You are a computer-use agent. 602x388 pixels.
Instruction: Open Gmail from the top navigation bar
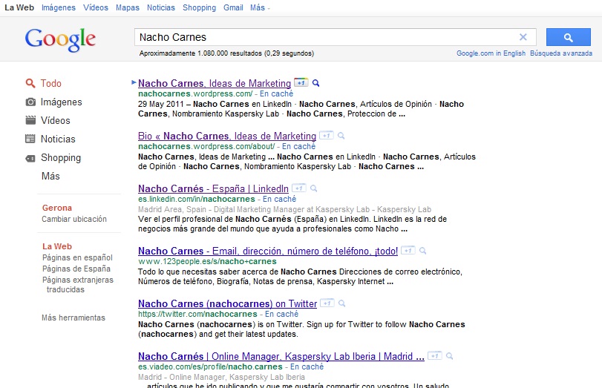pyautogui.click(x=233, y=7)
